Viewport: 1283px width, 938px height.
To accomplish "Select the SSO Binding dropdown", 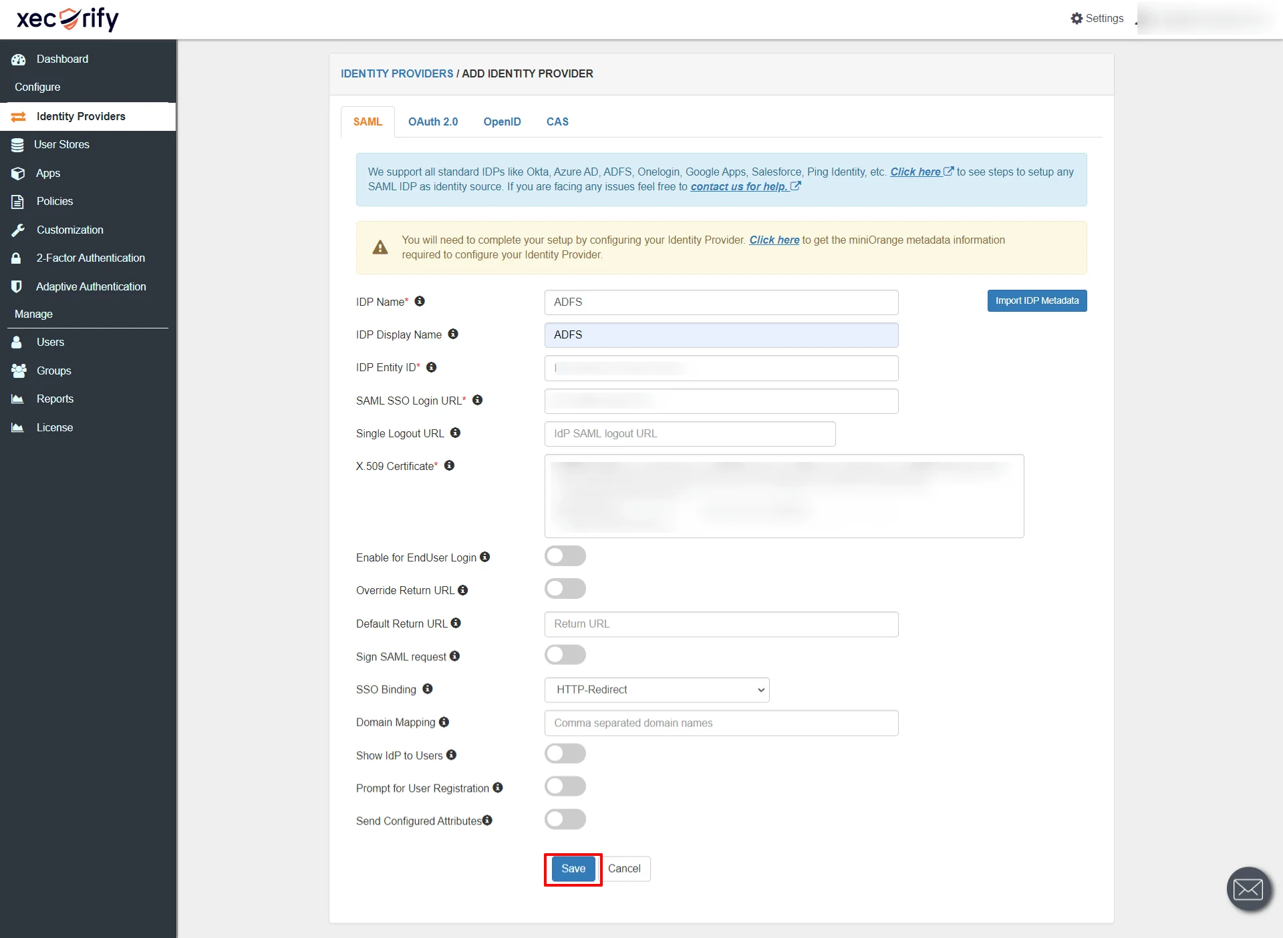I will 656,690.
